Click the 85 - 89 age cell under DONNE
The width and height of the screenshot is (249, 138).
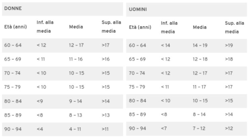tap(13, 115)
